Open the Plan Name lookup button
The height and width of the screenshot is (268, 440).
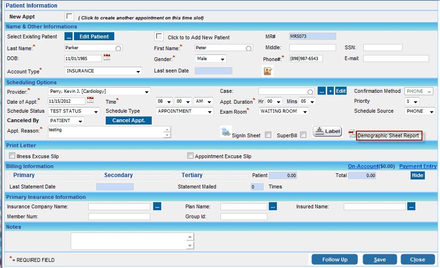(x=273, y=206)
